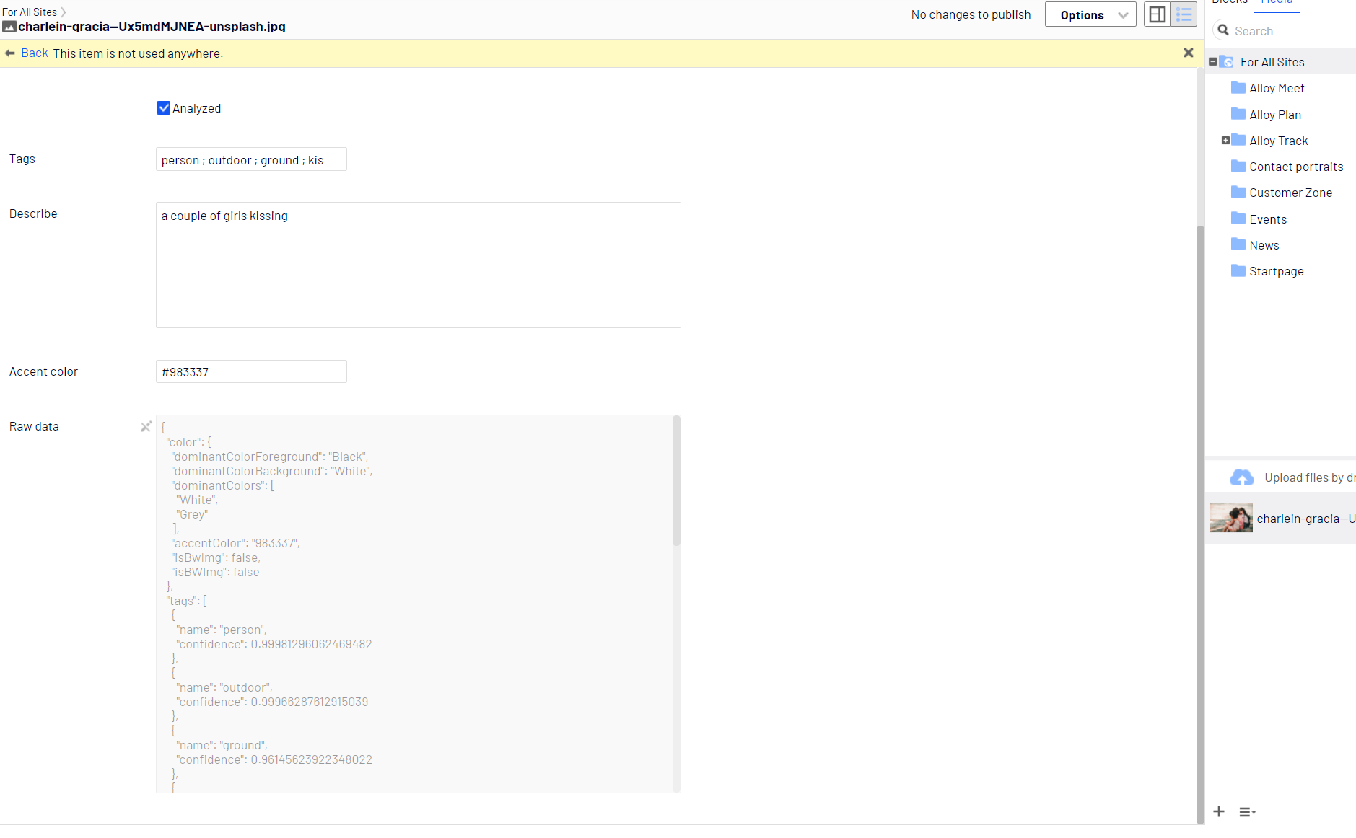The width and height of the screenshot is (1356, 838).
Task: Open the Options dropdown
Action: pos(1090,15)
